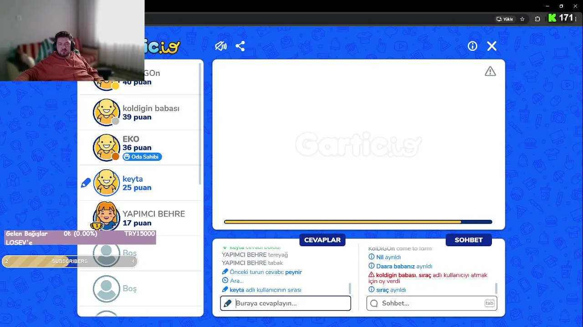583x327 pixels.
Task: Select player name 'koldigin babasi'
Action: click(x=151, y=109)
